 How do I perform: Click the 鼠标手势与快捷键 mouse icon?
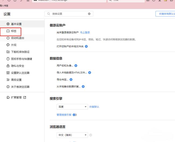[x=8, y=59]
